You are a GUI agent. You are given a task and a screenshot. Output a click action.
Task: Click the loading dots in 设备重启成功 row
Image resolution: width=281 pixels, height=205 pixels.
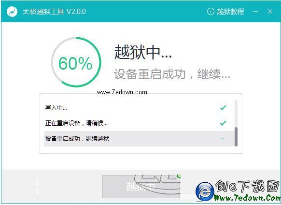(222, 139)
